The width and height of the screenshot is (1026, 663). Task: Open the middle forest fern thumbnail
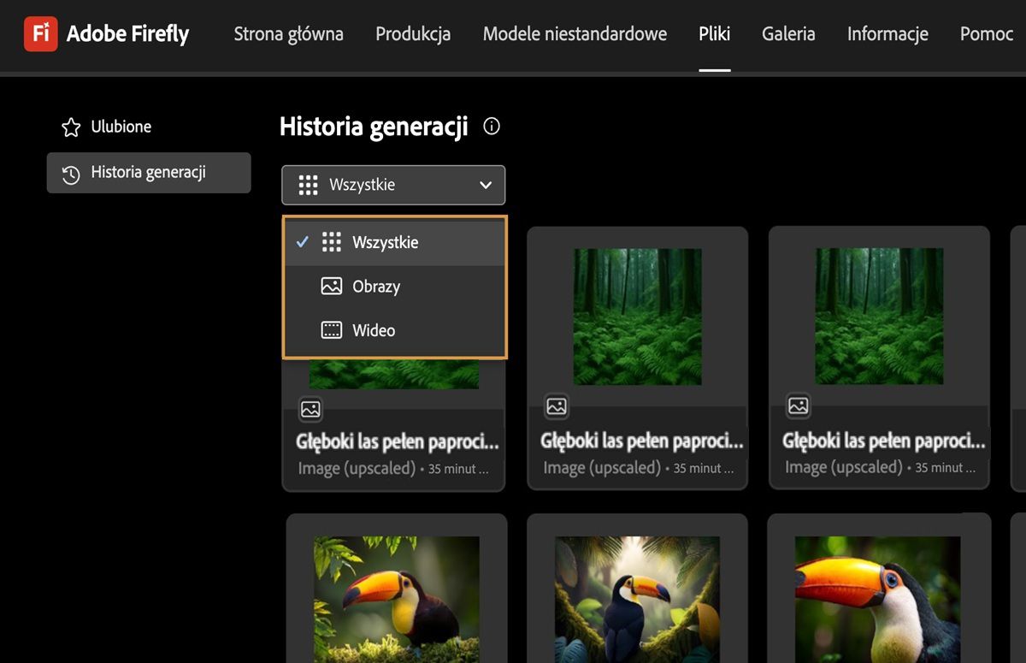[x=637, y=317]
